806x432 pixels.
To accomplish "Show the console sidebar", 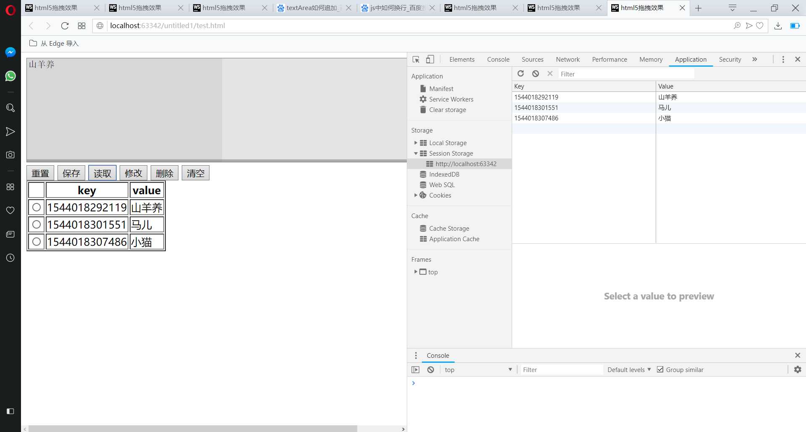I will point(416,370).
